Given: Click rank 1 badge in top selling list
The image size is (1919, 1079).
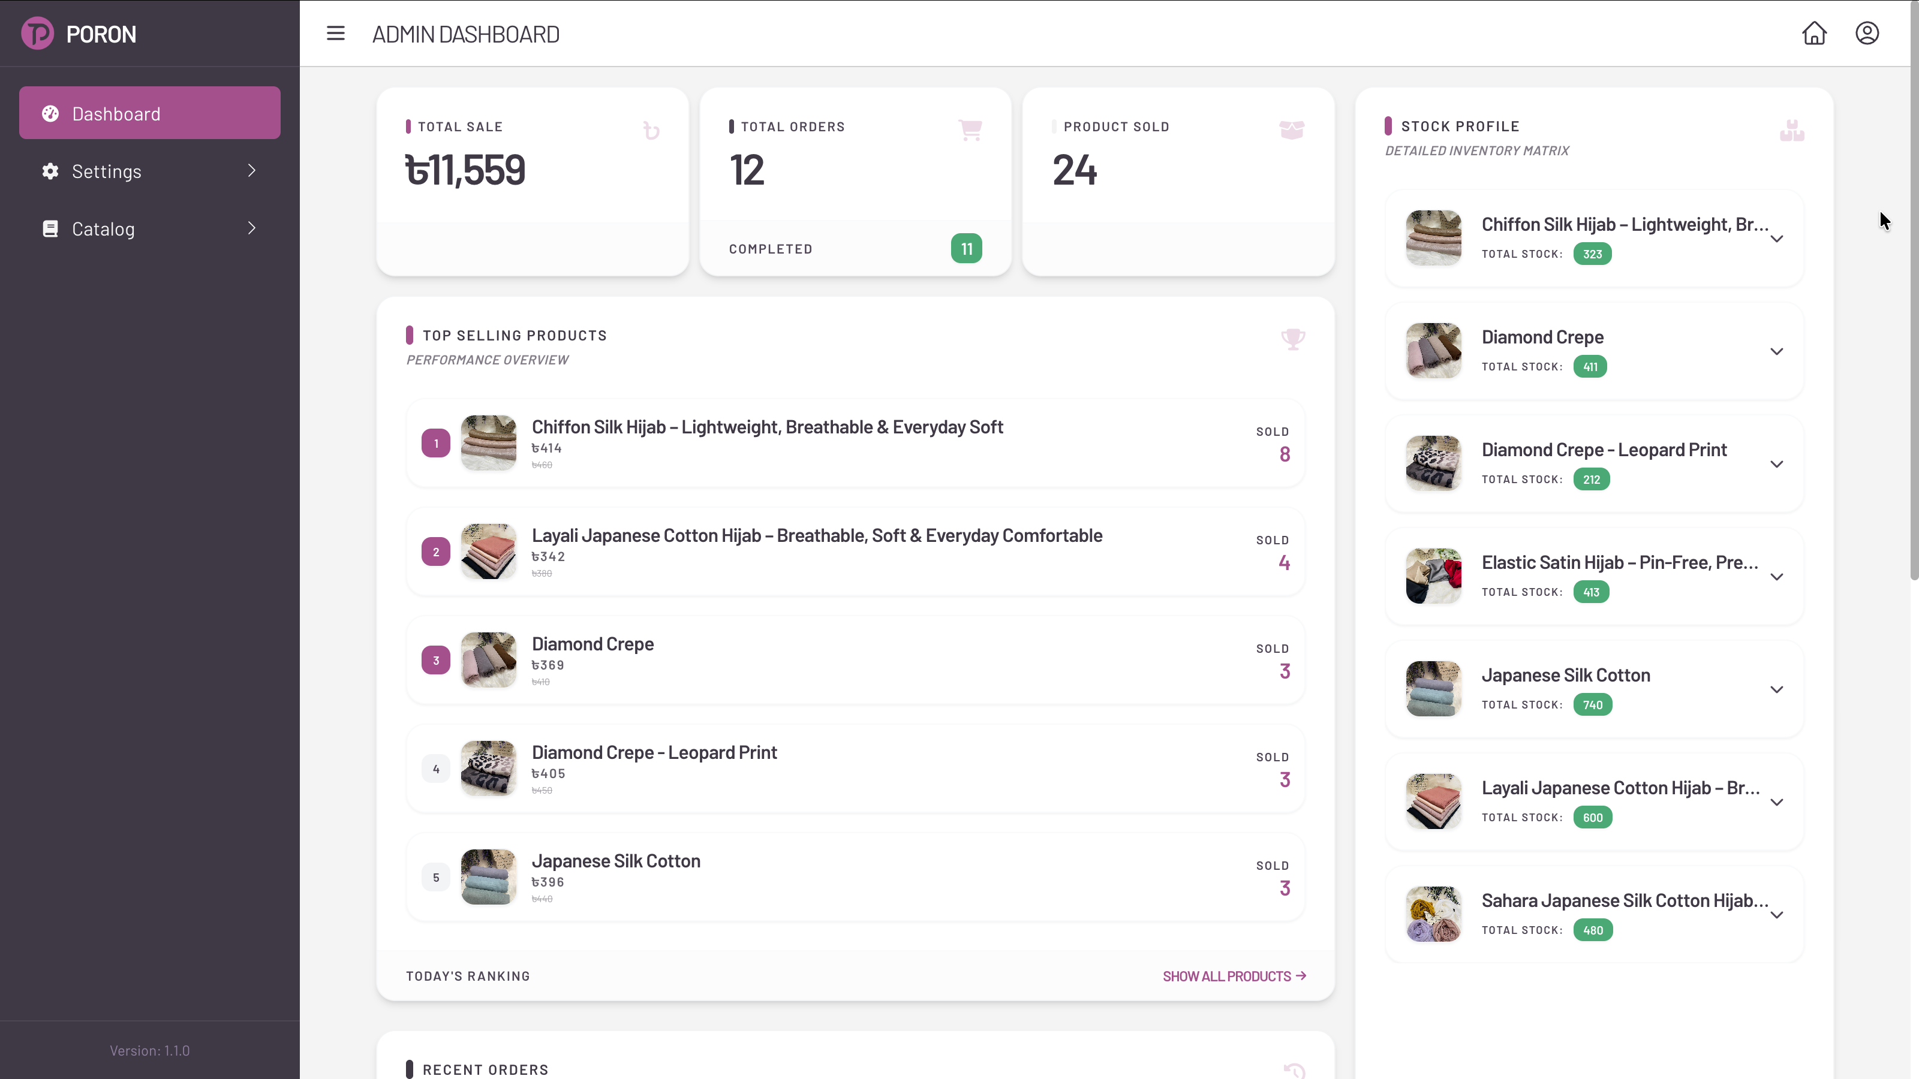Looking at the screenshot, I should pyautogui.click(x=436, y=444).
